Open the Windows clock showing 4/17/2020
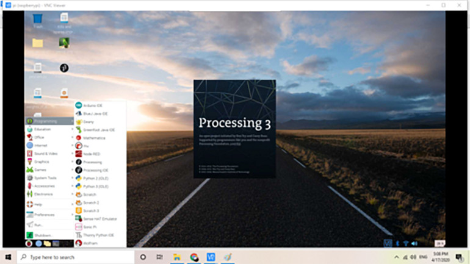This screenshot has height=264, width=470. coord(441,257)
